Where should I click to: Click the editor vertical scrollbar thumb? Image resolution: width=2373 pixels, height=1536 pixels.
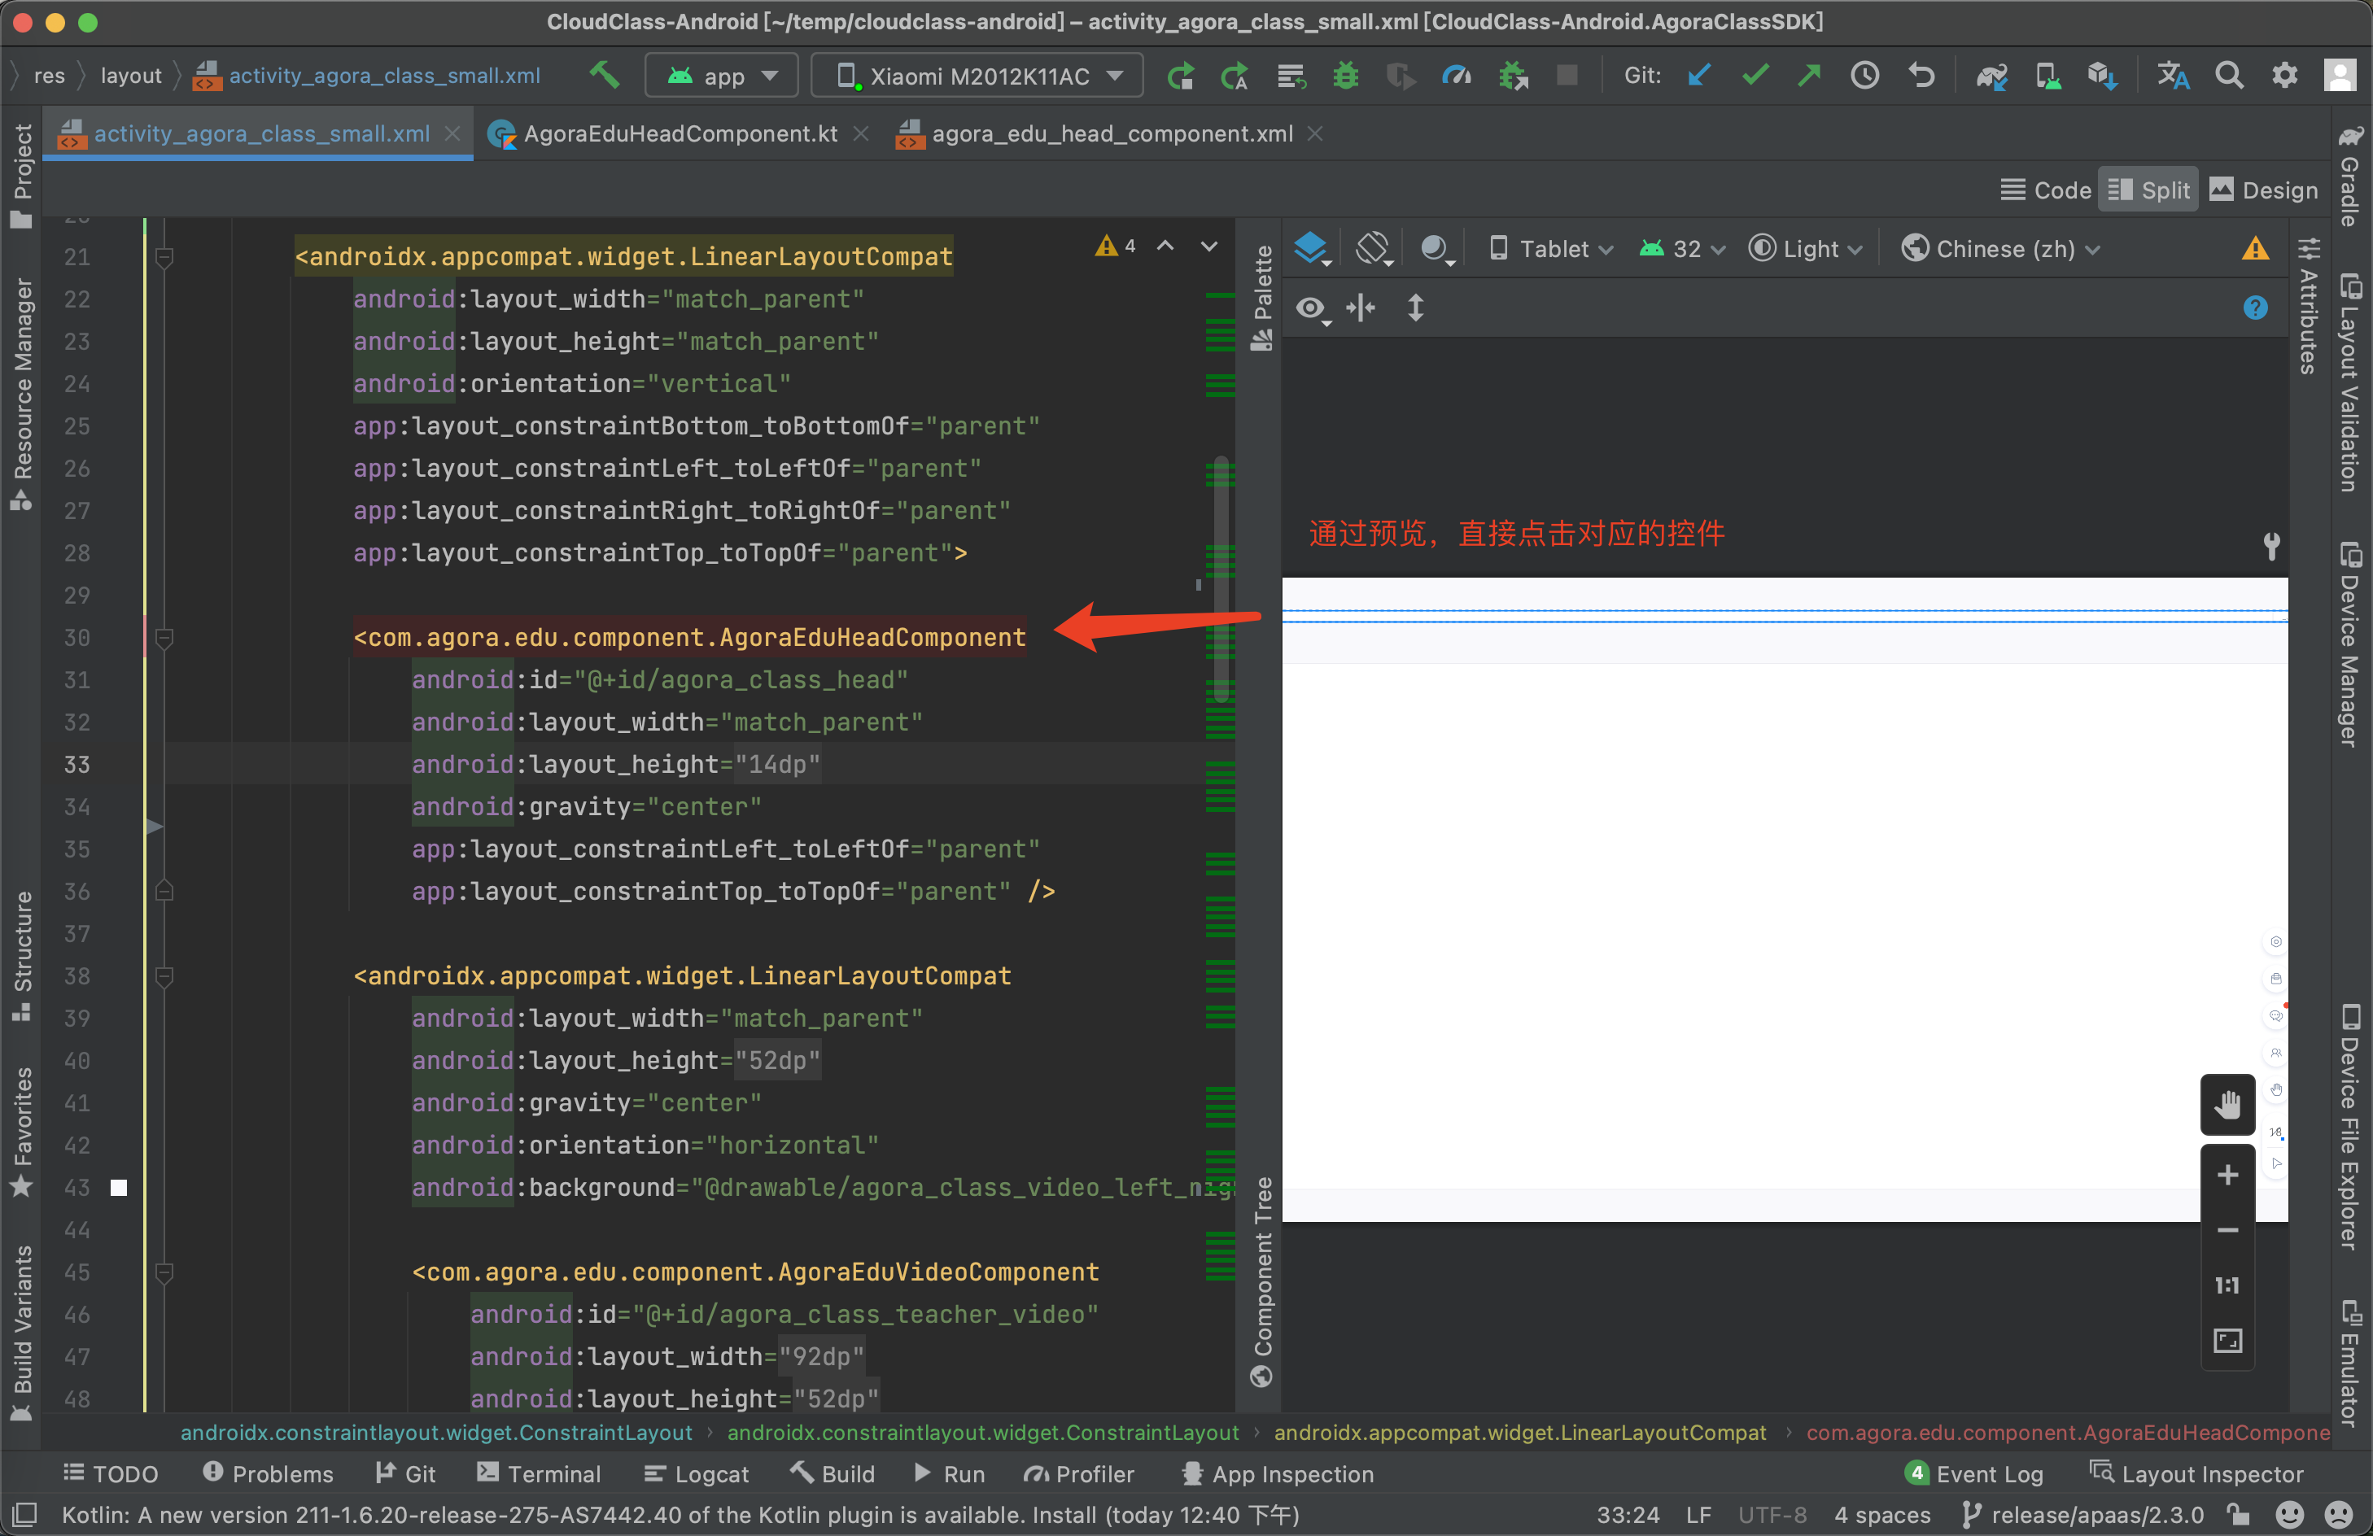[1221, 579]
